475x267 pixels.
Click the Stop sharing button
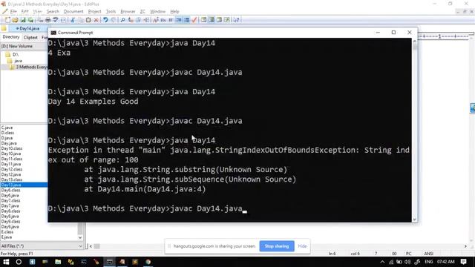coord(277,246)
